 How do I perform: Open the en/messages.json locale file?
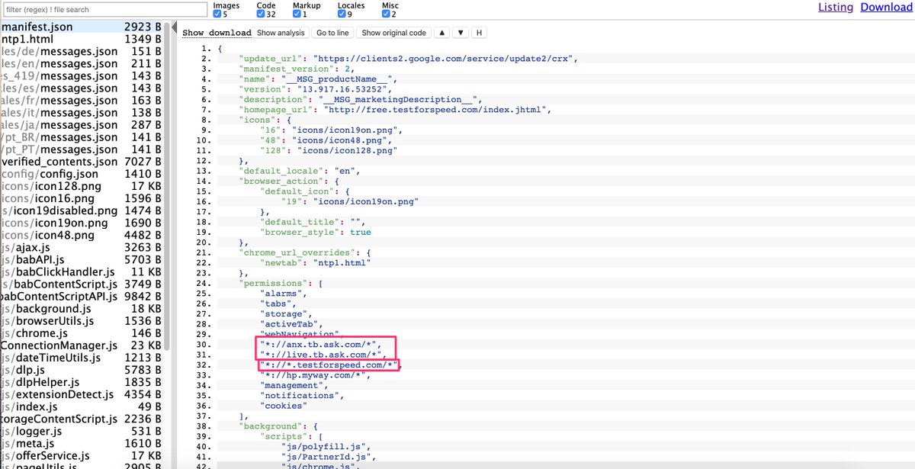[81, 63]
